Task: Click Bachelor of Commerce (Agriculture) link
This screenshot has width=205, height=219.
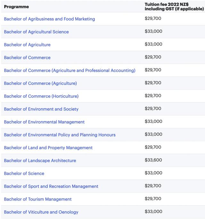Action: (40, 83)
